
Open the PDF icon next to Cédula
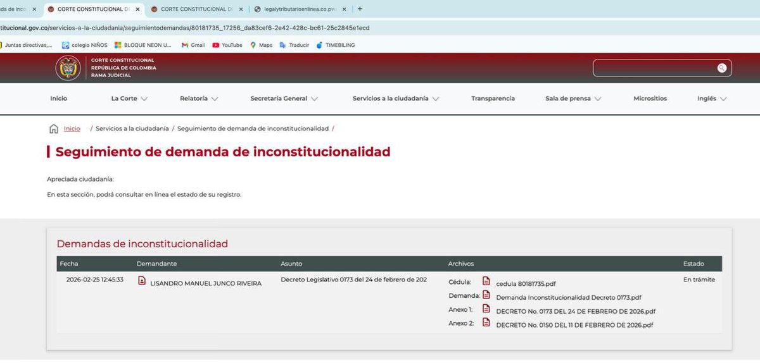(x=486, y=281)
